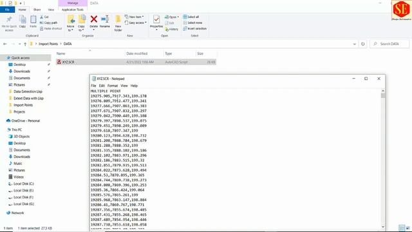Image resolution: width=412 pixels, height=232 pixels.
Task: Open the File ribbon tab
Action: (7, 10)
